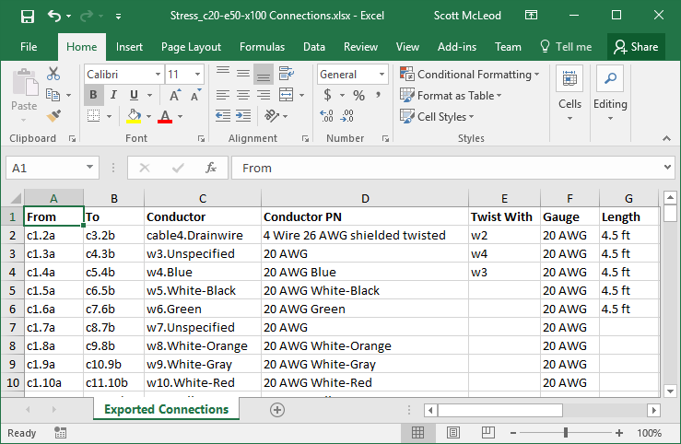Click Increase Decimal icon

pos(326,116)
